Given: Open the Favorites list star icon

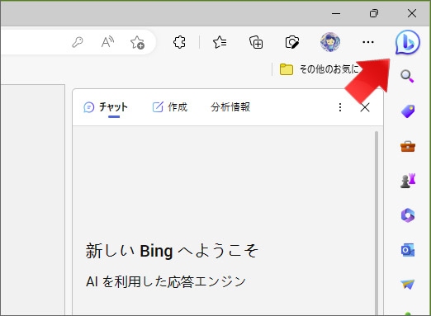Looking at the screenshot, I should [x=220, y=42].
